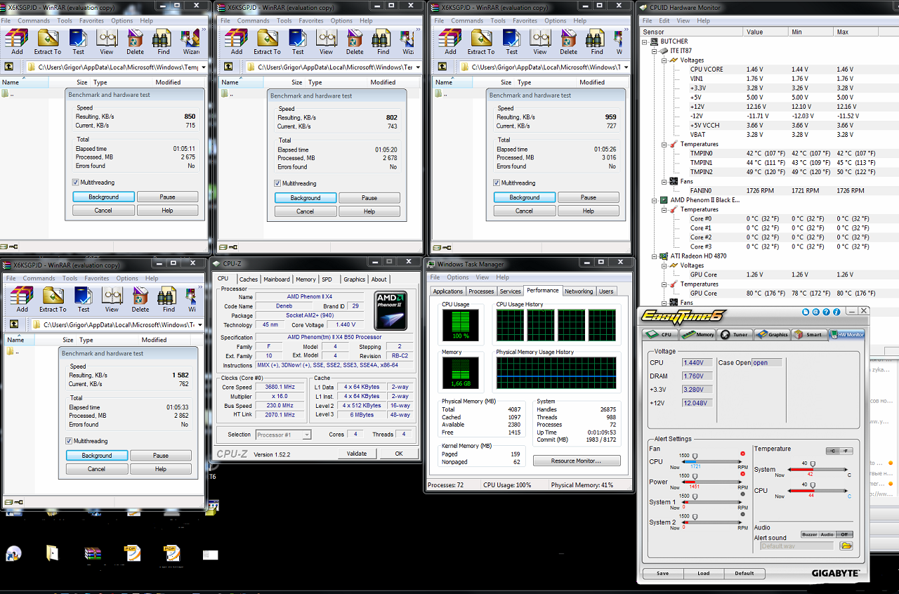Open Resource Monitor from Task Manager

[x=577, y=461]
